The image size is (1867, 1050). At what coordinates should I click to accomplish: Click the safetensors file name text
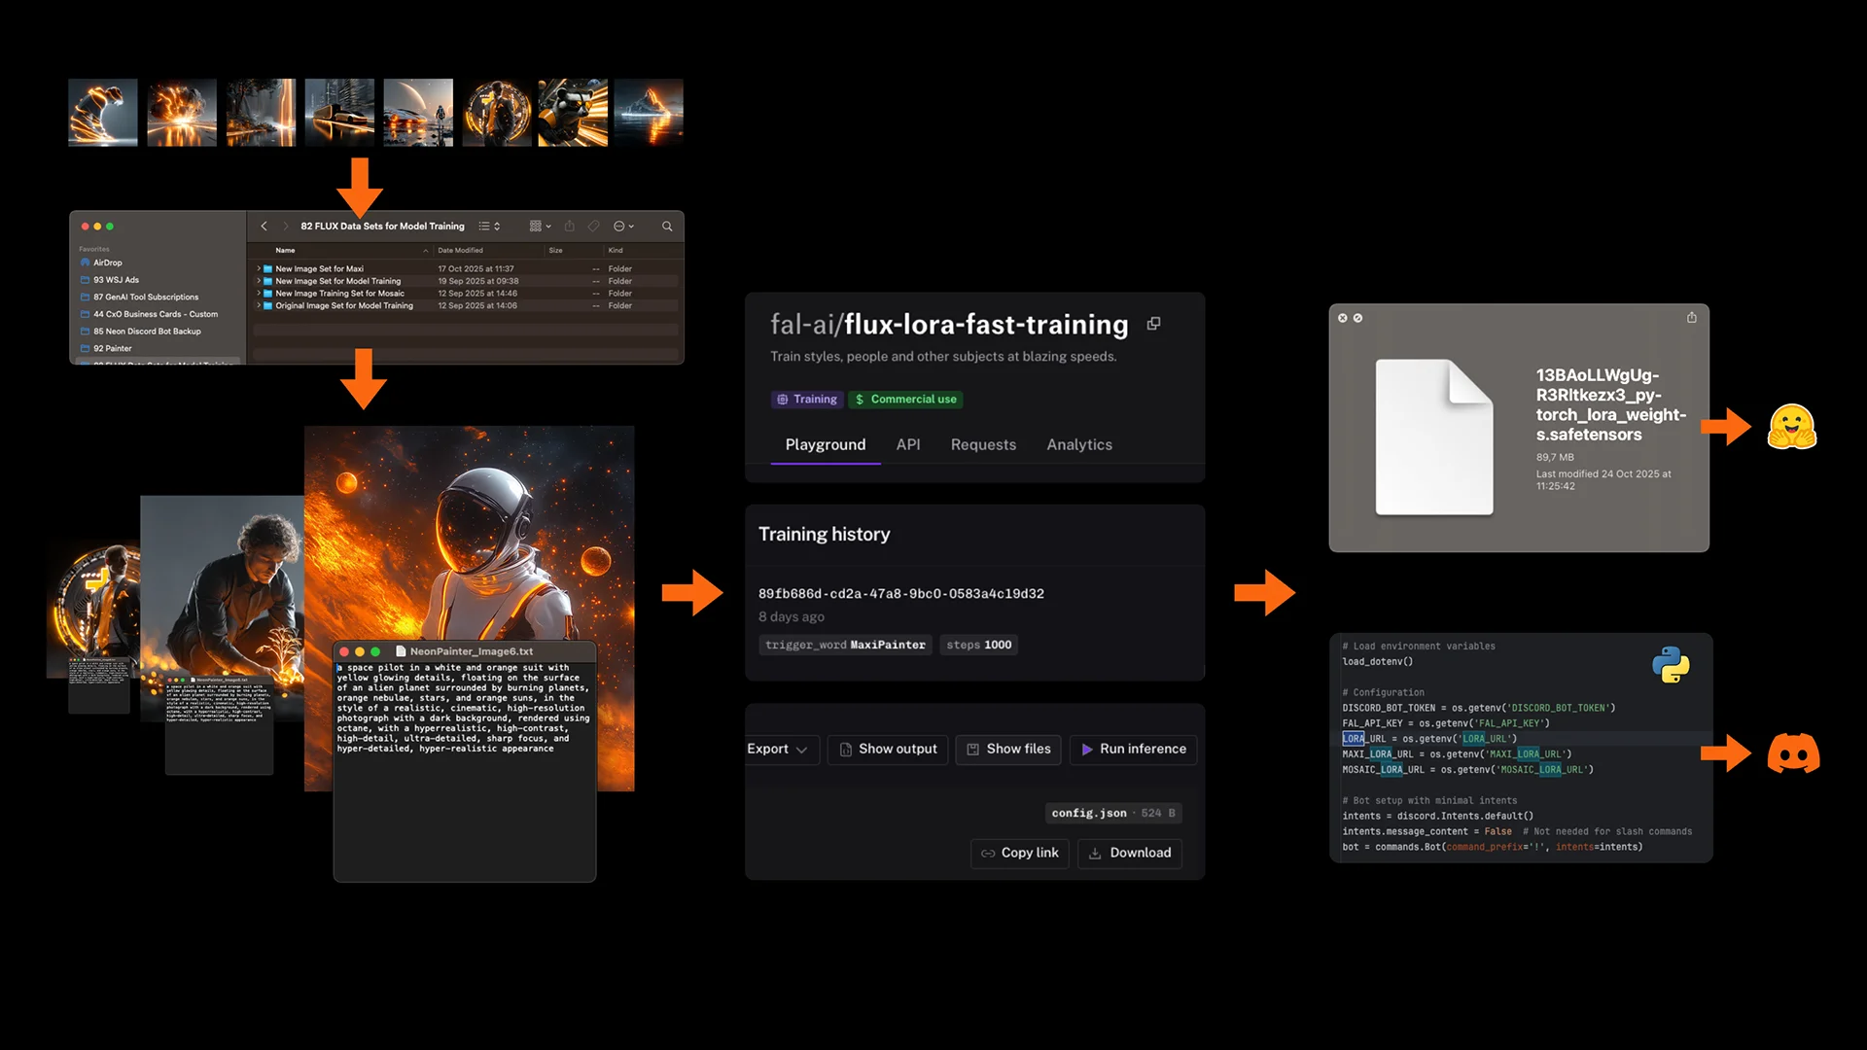coord(1611,405)
